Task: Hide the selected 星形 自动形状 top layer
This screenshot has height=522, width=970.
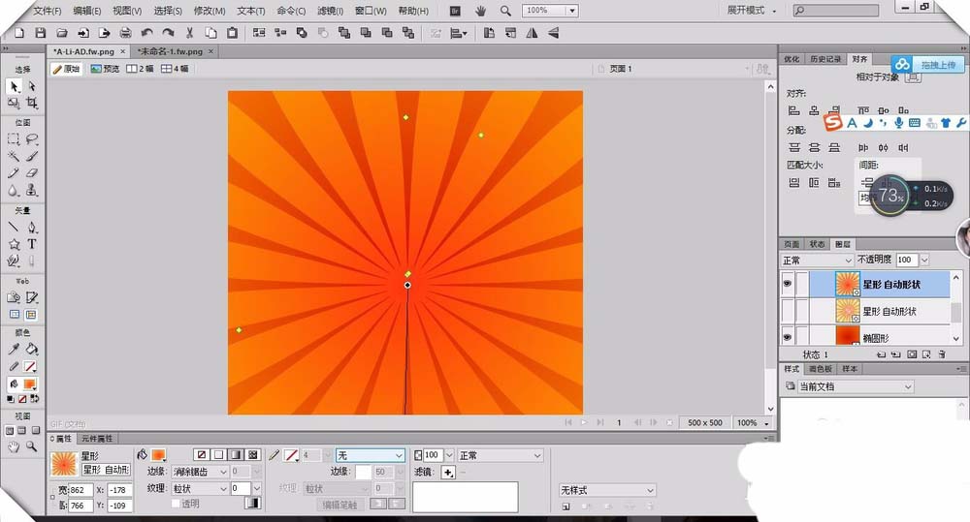Action: click(788, 284)
